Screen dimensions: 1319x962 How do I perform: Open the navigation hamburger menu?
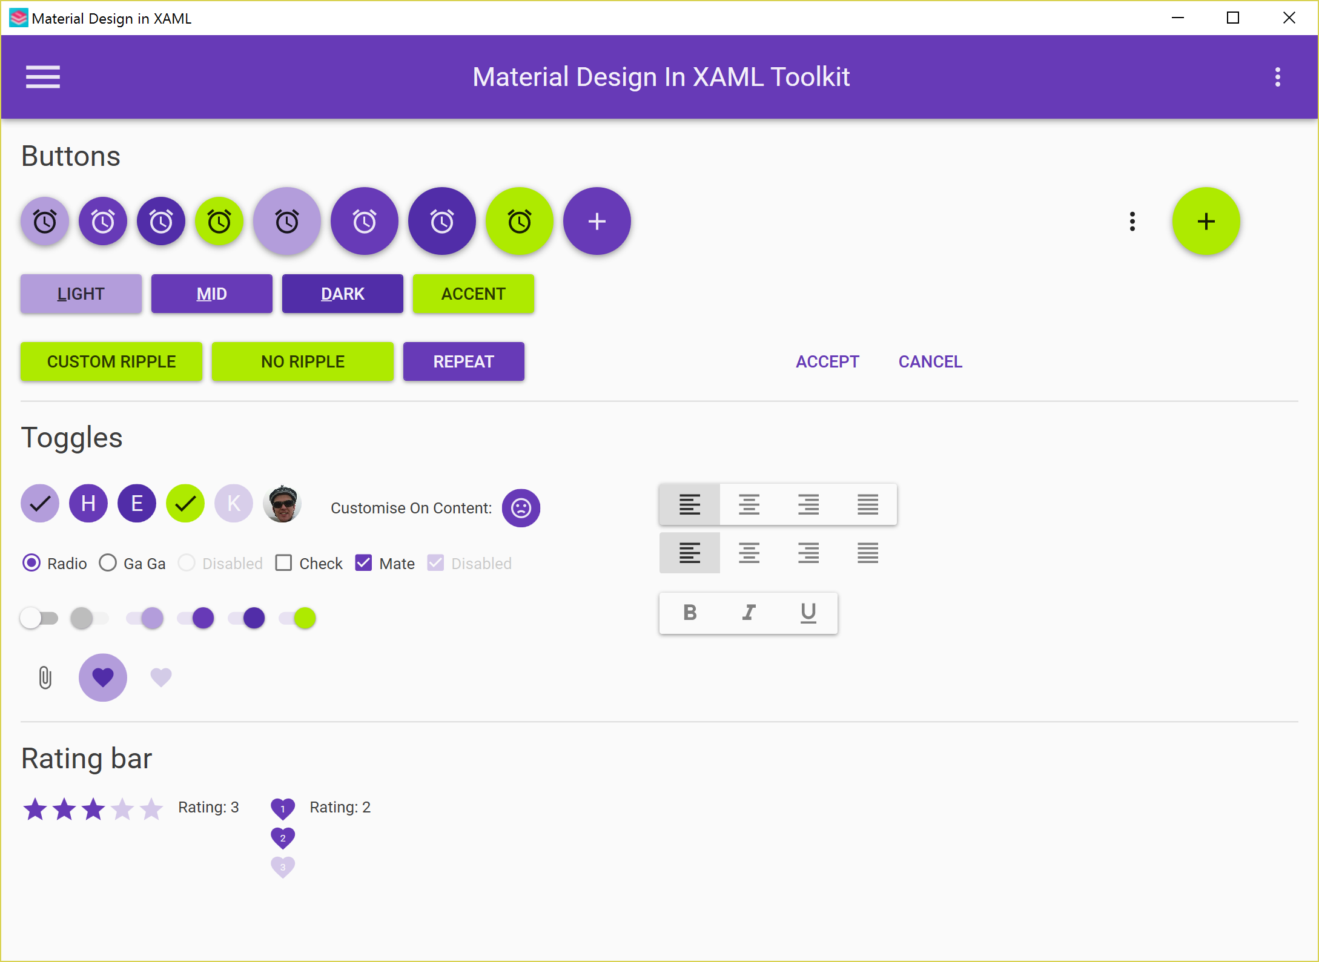42,77
